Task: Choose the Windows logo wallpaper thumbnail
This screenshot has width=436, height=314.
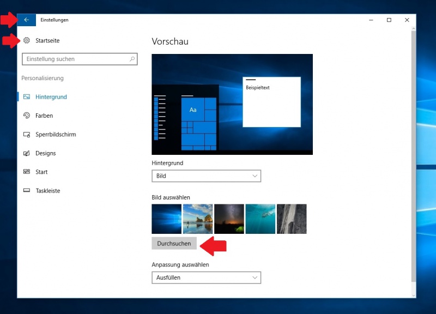Action: click(167, 219)
